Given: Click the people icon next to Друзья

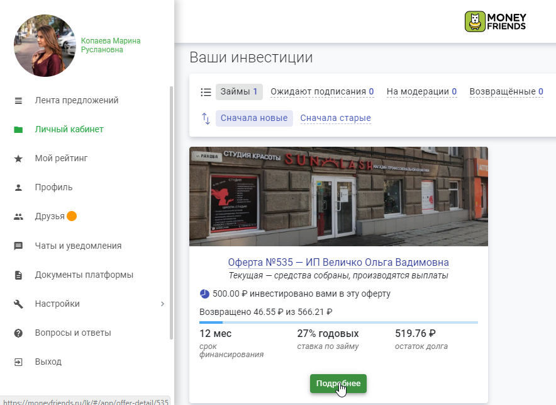Looking at the screenshot, I should [x=18, y=217].
